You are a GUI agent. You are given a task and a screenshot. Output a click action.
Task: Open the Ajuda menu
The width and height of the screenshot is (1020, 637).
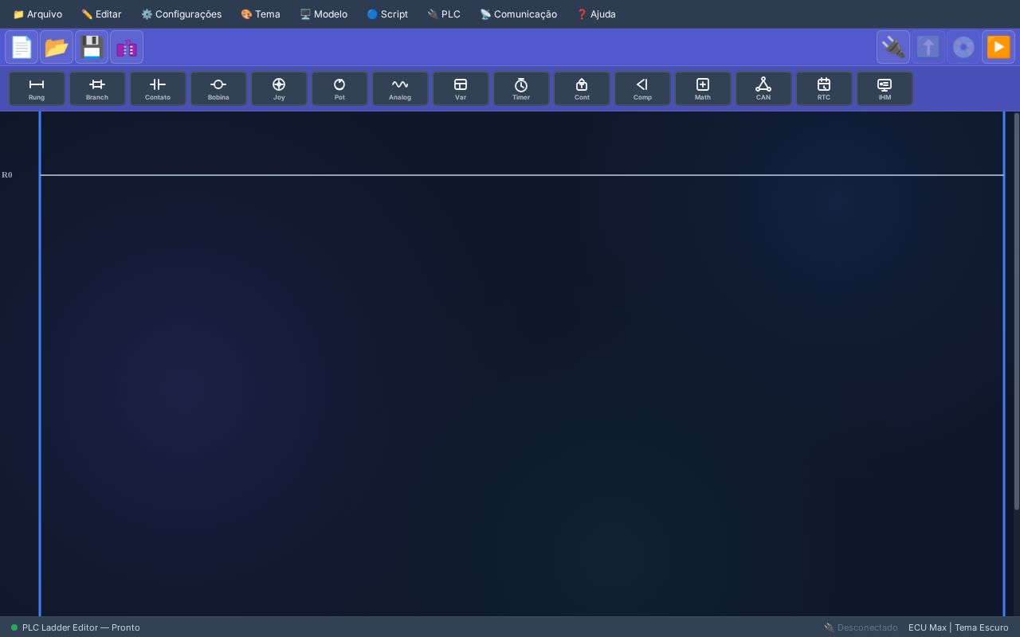tap(596, 14)
